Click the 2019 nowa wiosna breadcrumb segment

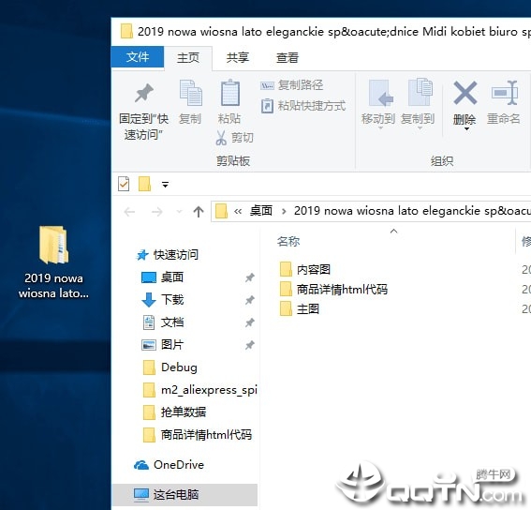click(412, 211)
